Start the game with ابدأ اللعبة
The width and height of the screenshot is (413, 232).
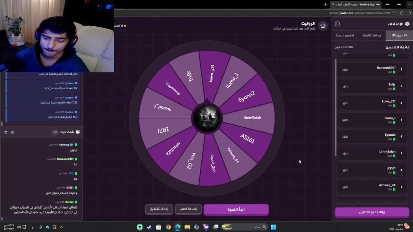pos(236,209)
